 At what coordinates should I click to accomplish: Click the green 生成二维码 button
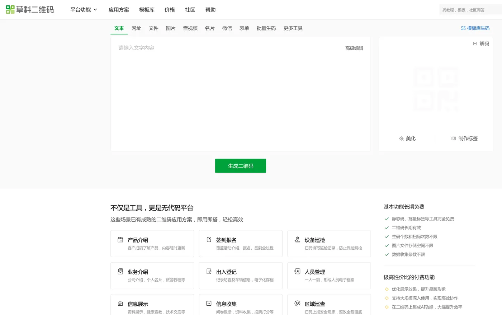point(241,166)
